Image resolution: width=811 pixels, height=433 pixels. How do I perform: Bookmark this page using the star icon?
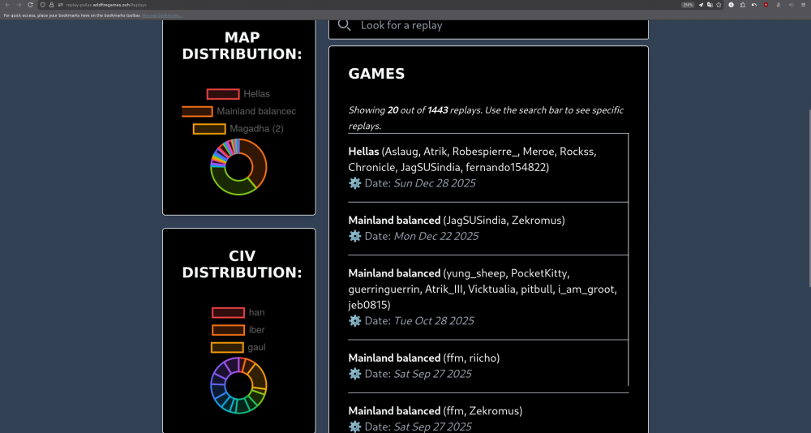719,5
